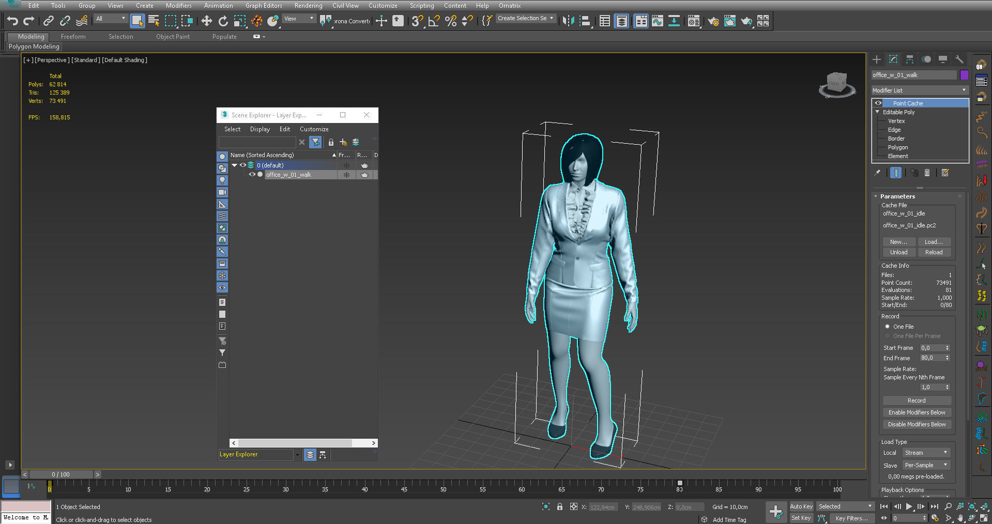Toggle the Scene Explorer filter funnel button
992x524 pixels.
pyautogui.click(x=315, y=142)
